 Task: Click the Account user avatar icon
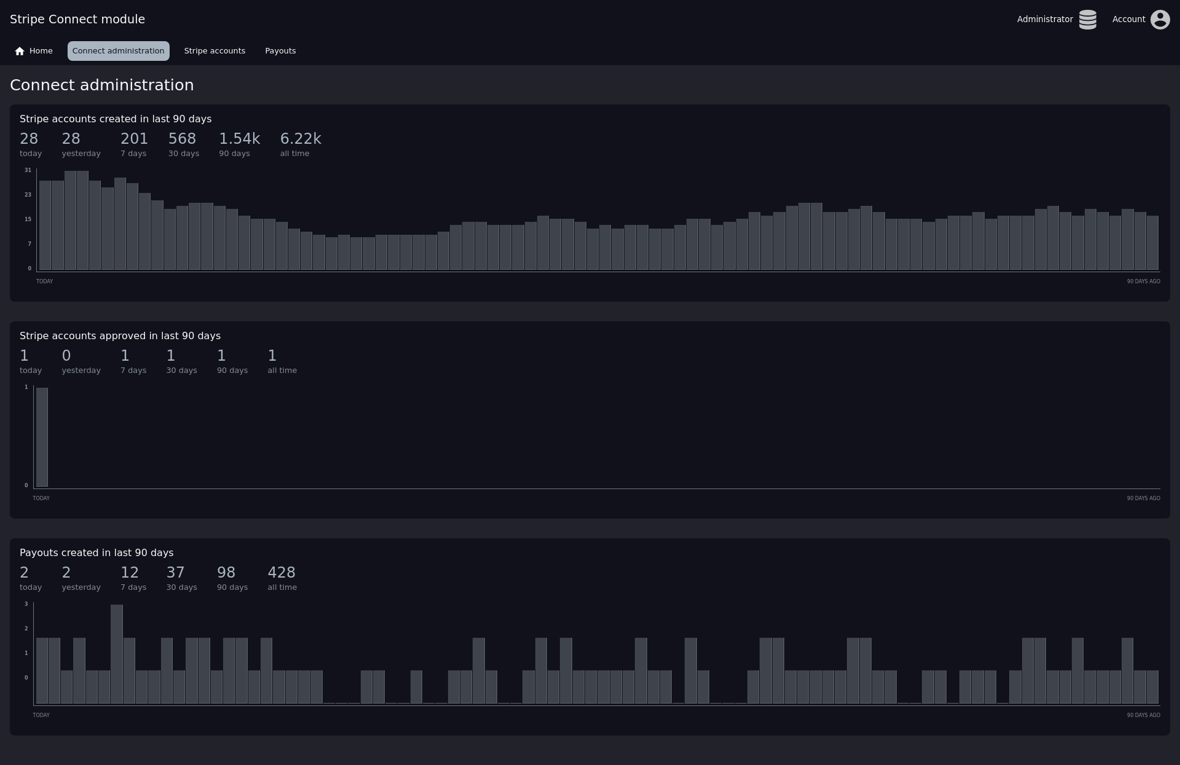point(1160,20)
